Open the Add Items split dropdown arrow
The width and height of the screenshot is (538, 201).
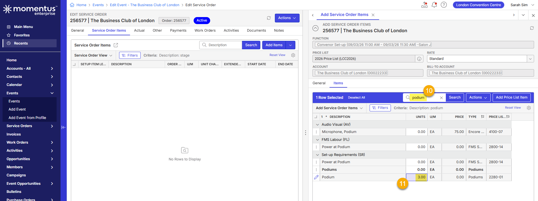coord(291,45)
